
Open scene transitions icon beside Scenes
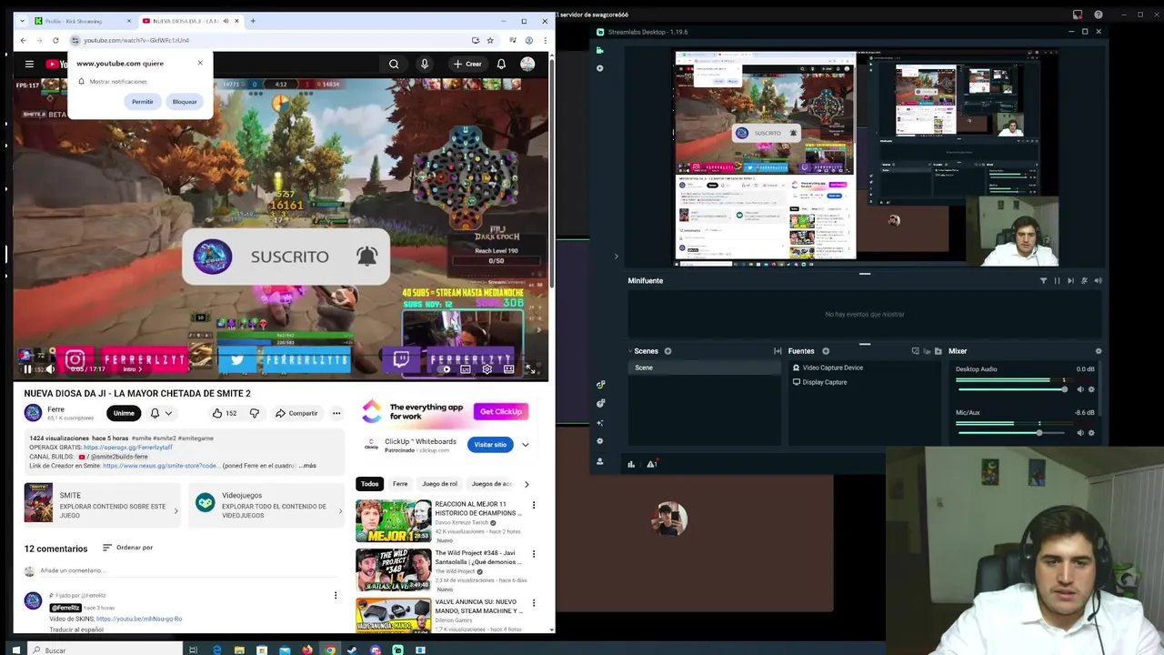(778, 351)
